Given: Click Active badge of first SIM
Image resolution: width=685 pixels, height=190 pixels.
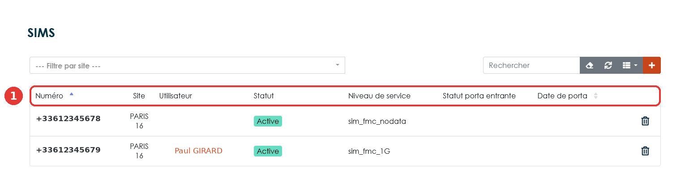Looking at the screenshot, I should coord(268,121).
